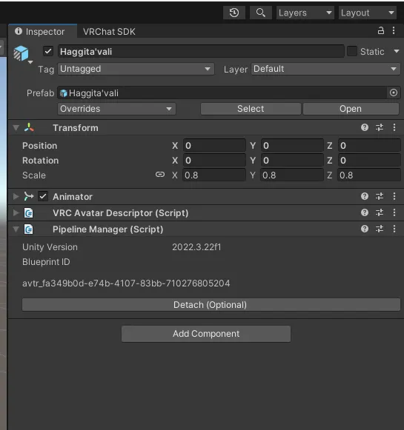The image size is (404, 430).
Task: Click the Animator component icon
Action: pos(29,196)
